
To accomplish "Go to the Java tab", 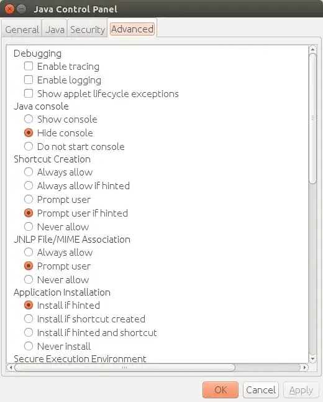I will click(x=55, y=29).
